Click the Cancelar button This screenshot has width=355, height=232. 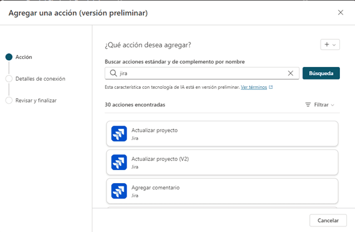tap(328, 220)
